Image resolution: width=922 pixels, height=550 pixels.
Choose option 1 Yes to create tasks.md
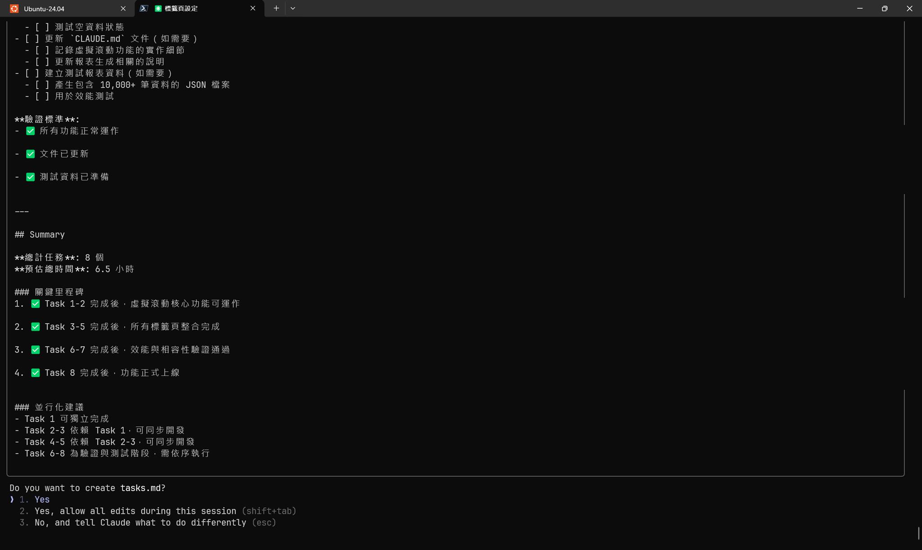(42, 500)
